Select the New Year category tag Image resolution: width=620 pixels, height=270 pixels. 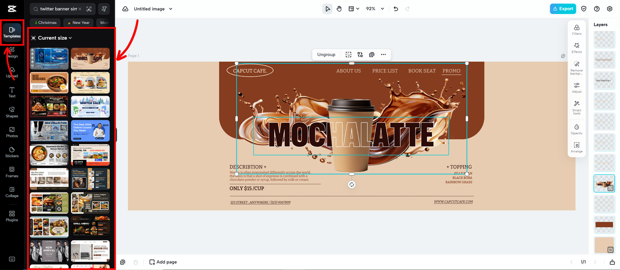[78, 23]
